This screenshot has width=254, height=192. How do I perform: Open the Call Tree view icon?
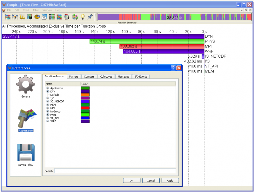(66, 17)
